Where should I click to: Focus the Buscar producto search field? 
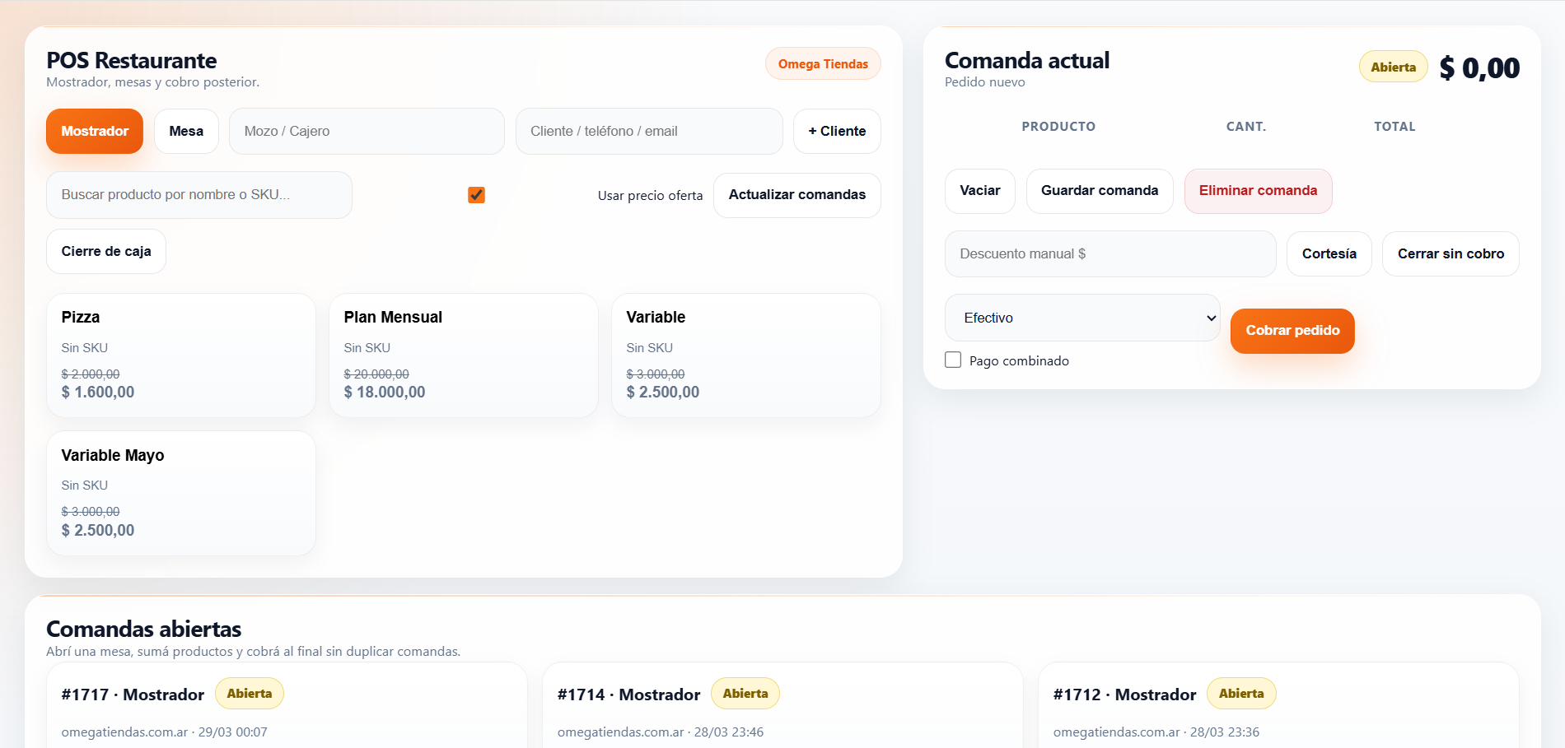click(x=199, y=195)
